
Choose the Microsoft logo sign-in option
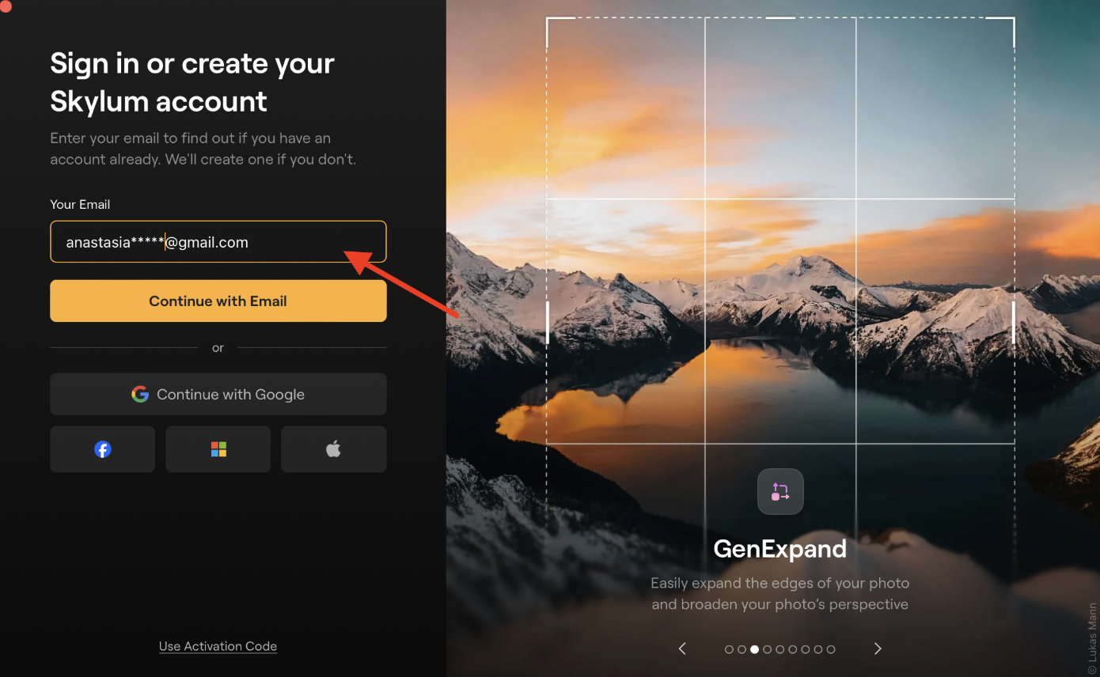click(x=218, y=449)
